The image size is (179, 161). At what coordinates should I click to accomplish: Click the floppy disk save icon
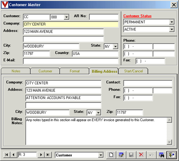click(131, 155)
